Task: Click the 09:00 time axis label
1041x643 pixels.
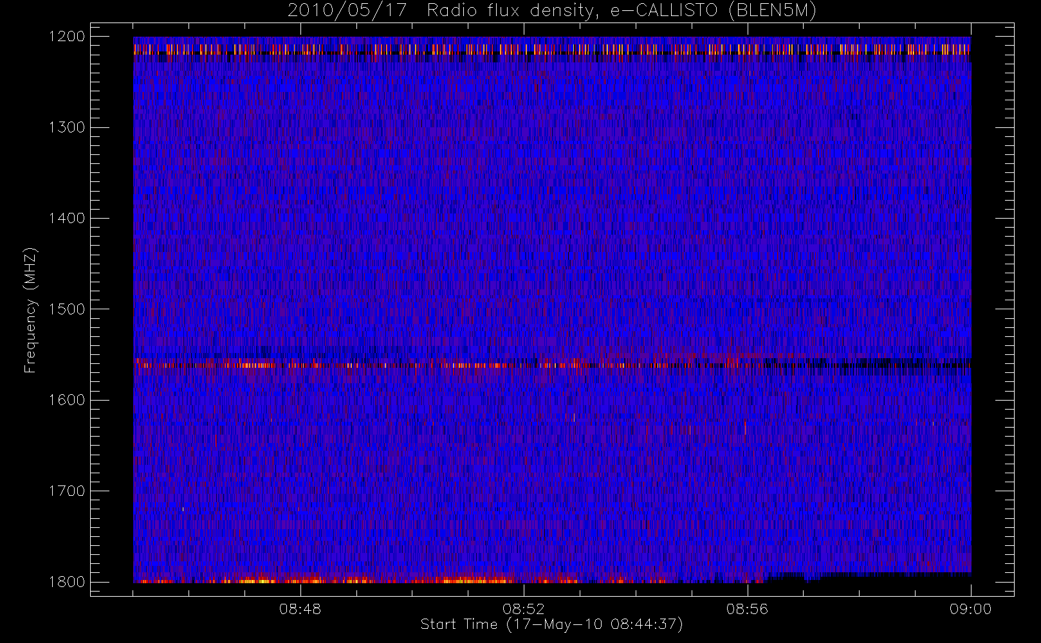Action: [x=970, y=609]
